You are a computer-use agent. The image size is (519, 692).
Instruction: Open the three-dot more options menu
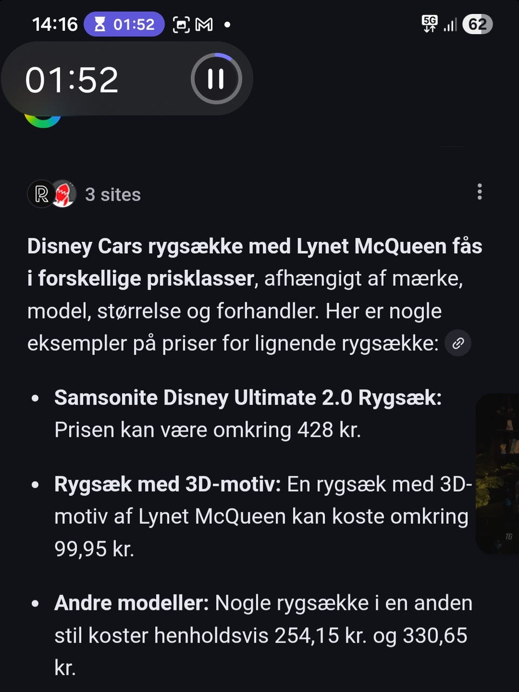(480, 192)
